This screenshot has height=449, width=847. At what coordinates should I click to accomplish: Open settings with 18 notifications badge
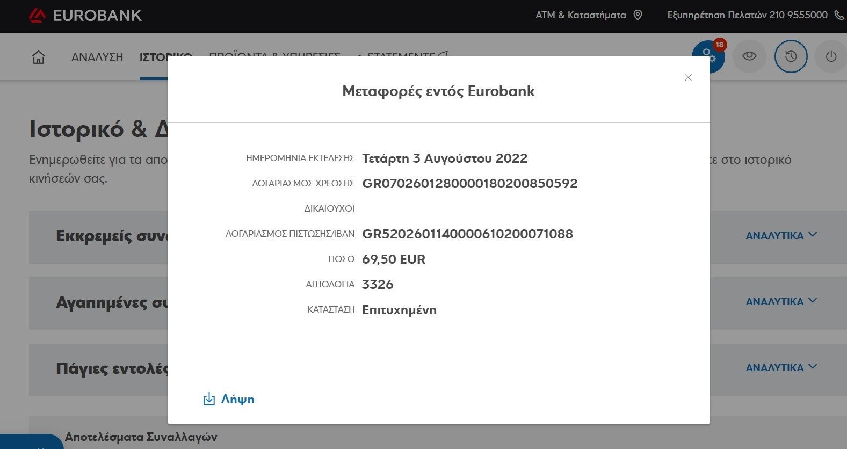point(708,56)
